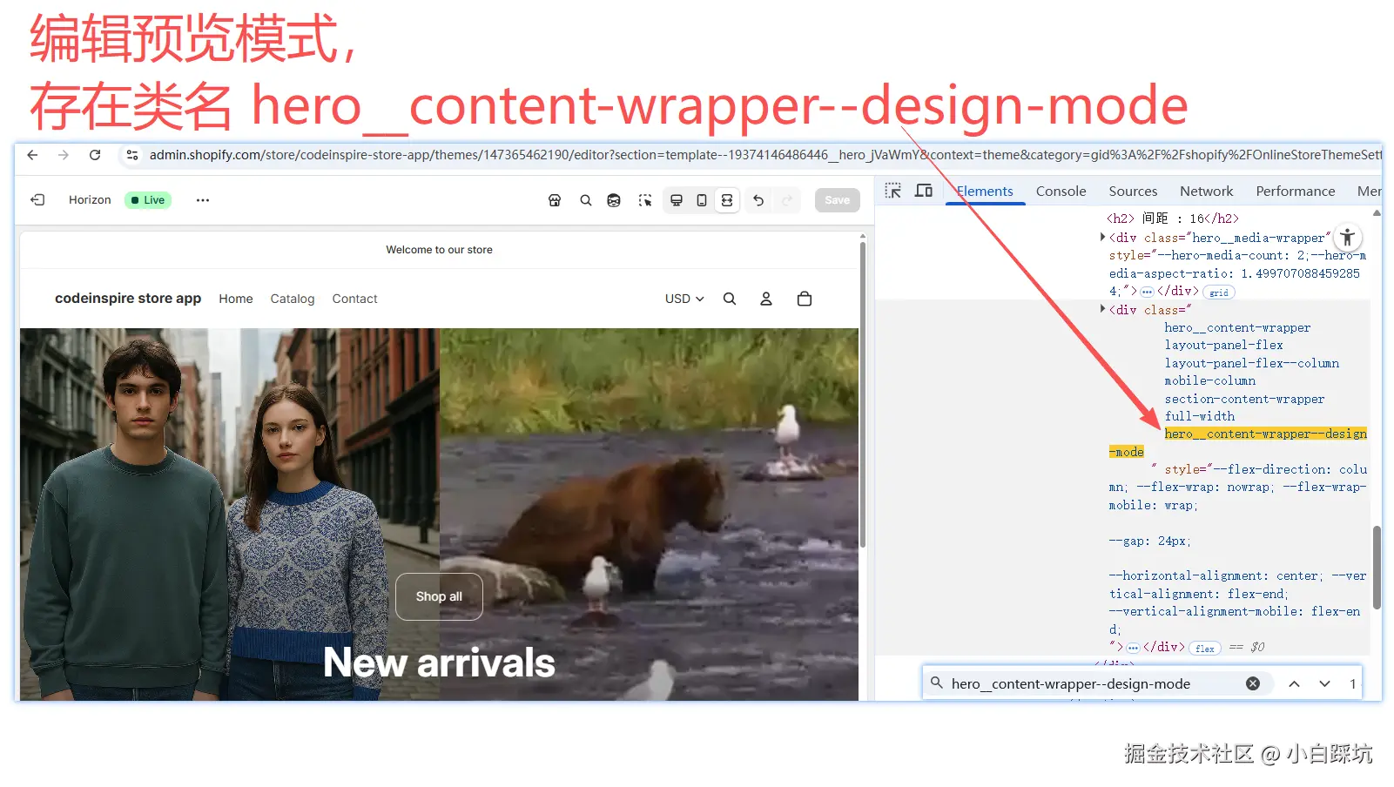This screenshot has height=787, width=1394.
Task: Open the view store icon
Action: tap(555, 200)
